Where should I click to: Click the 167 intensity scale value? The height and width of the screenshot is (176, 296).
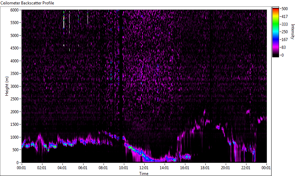pyautogui.click(x=285, y=40)
